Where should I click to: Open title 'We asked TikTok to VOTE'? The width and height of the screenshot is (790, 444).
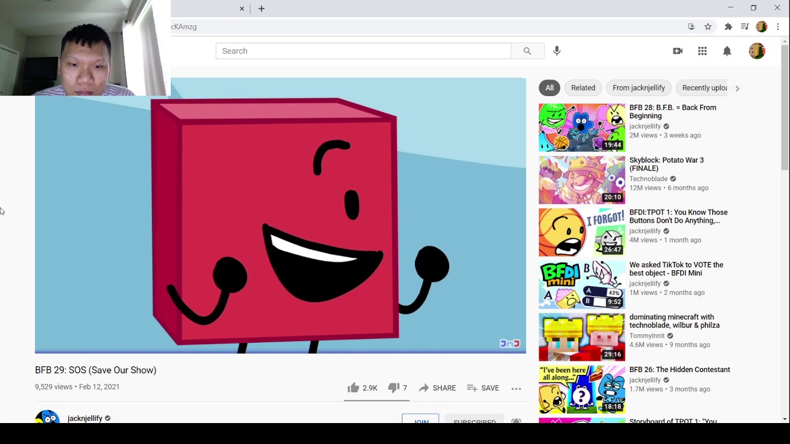tap(676, 269)
